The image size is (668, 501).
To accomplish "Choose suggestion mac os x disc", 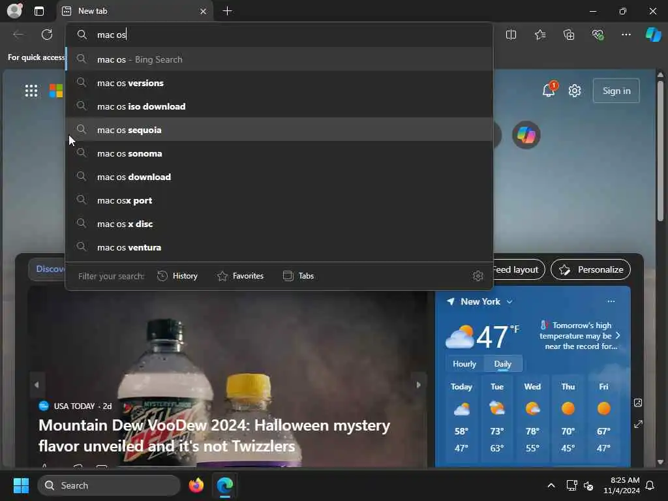I will click(x=279, y=224).
